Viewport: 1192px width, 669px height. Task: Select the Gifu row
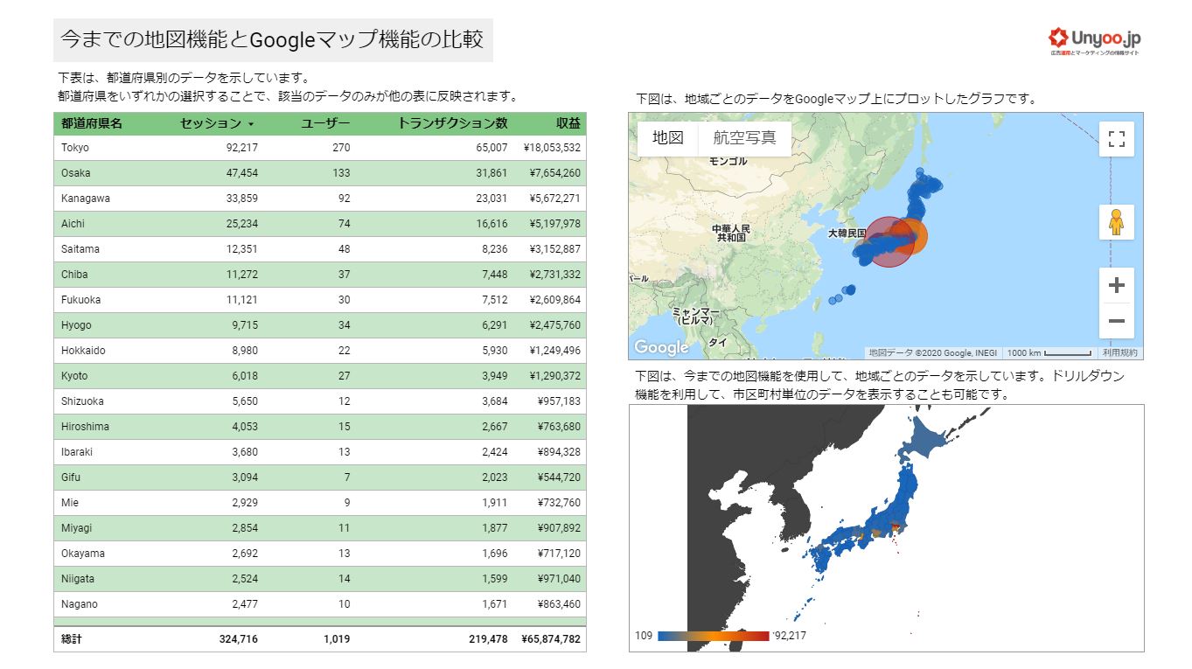320,477
